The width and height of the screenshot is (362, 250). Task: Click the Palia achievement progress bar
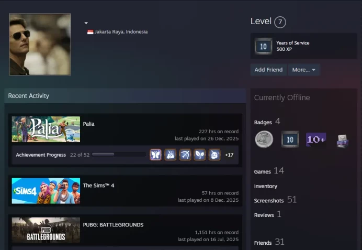[119, 155]
